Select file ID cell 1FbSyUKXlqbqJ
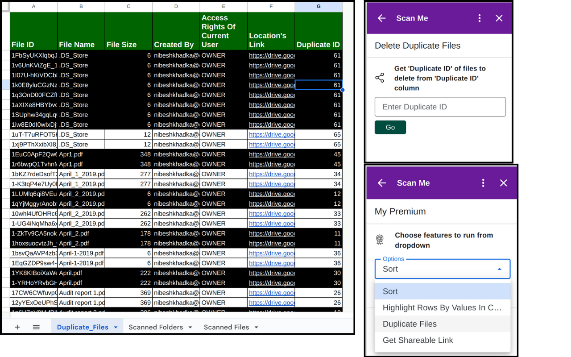This screenshot has width=571, height=357. [33, 55]
